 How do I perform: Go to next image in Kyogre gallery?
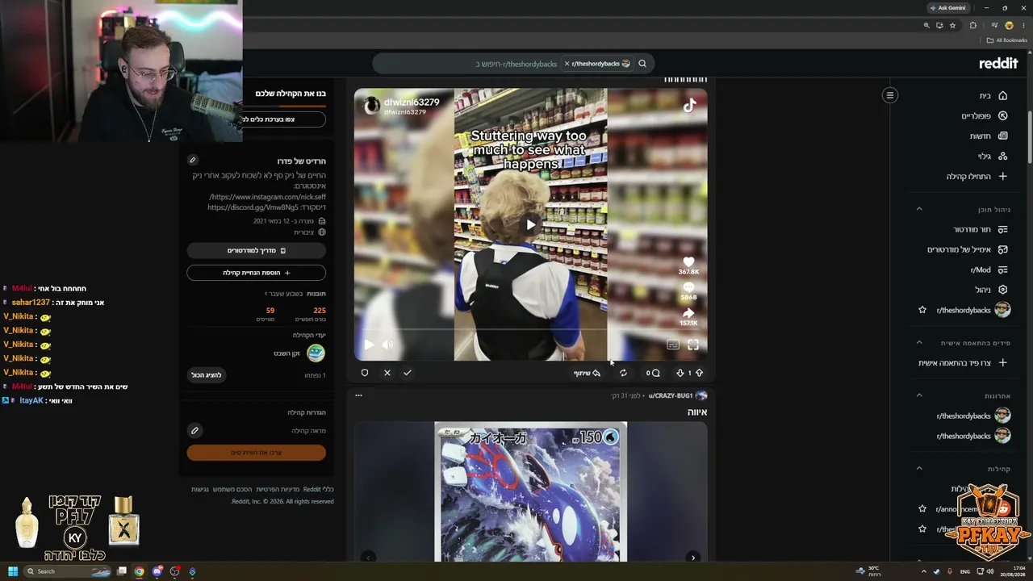[x=693, y=557]
